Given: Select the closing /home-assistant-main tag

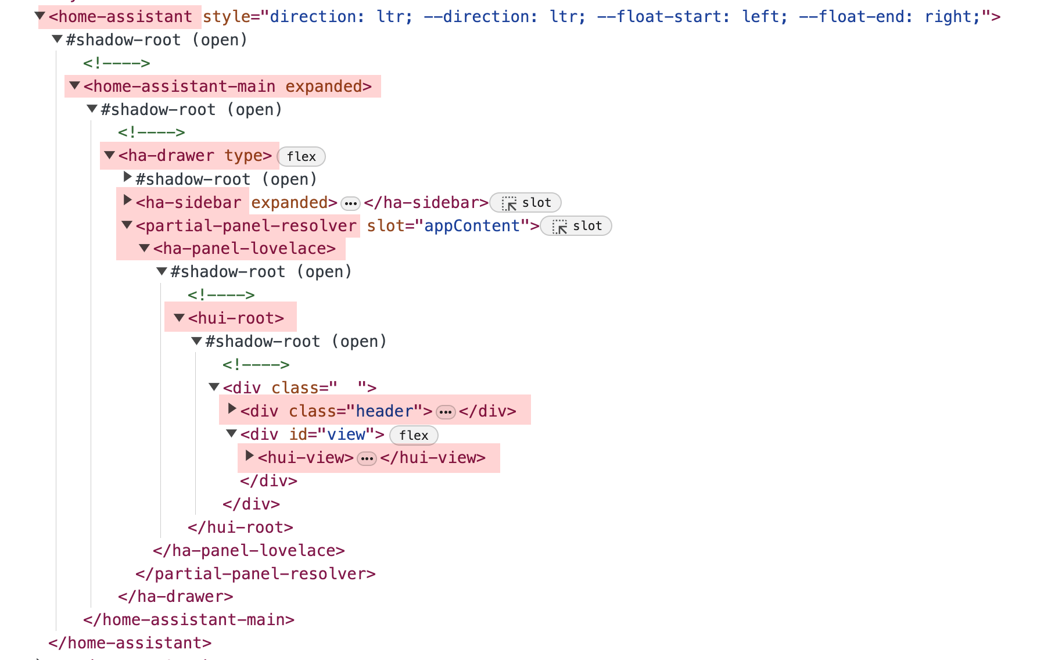Looking at the screenshot, I should (x=189, y=620).
